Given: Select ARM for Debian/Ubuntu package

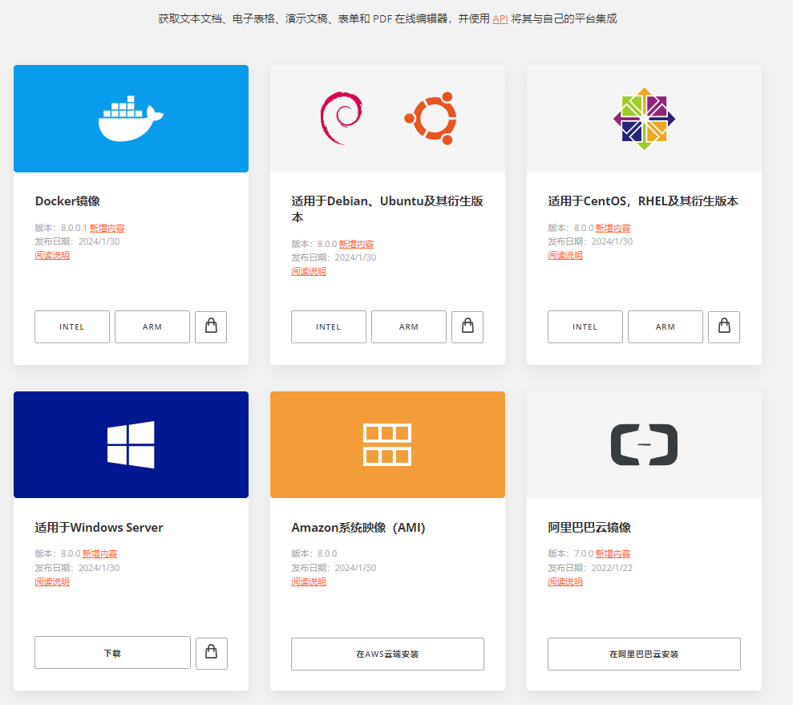Looking at the screenshot, I should click(409, 326).
